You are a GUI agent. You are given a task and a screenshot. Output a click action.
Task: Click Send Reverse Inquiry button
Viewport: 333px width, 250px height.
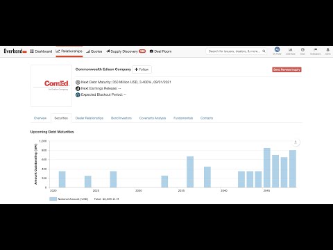[287, 69]
